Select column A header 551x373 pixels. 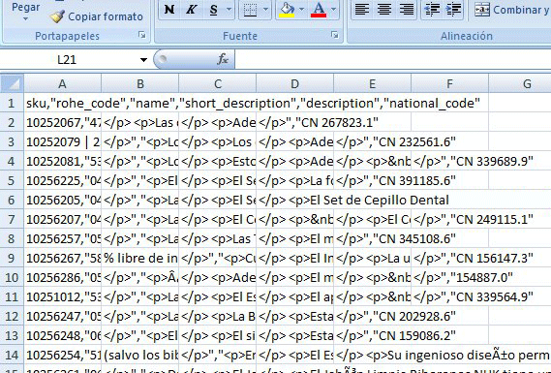click(x=63, y=83)
